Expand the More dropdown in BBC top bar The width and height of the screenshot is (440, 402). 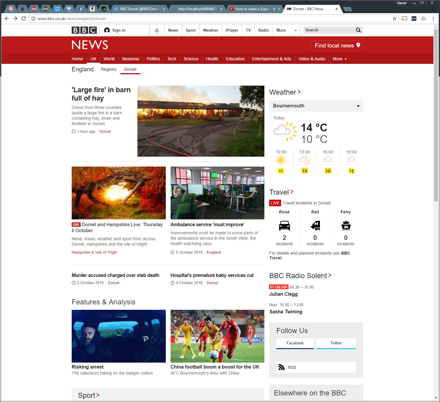pyautogui.click(x=286, y=30)
